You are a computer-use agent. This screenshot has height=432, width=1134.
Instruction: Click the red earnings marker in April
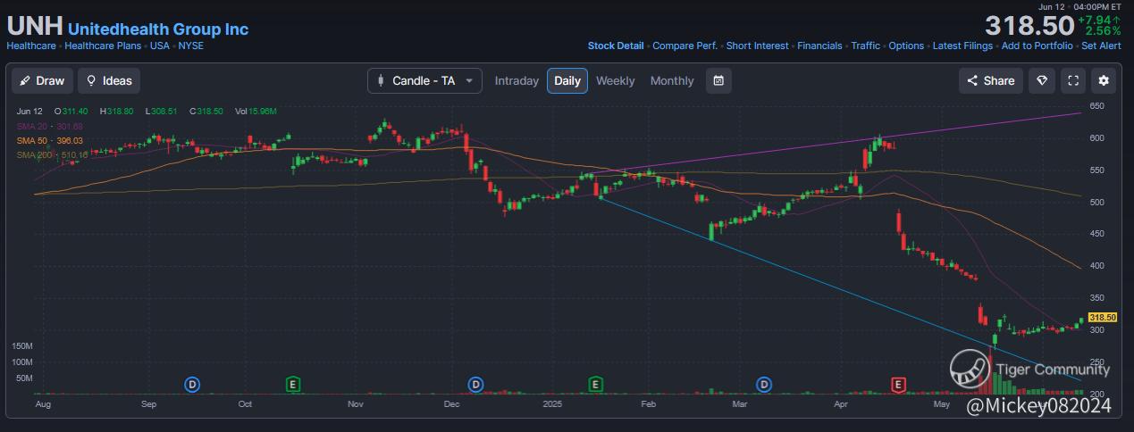900,384
